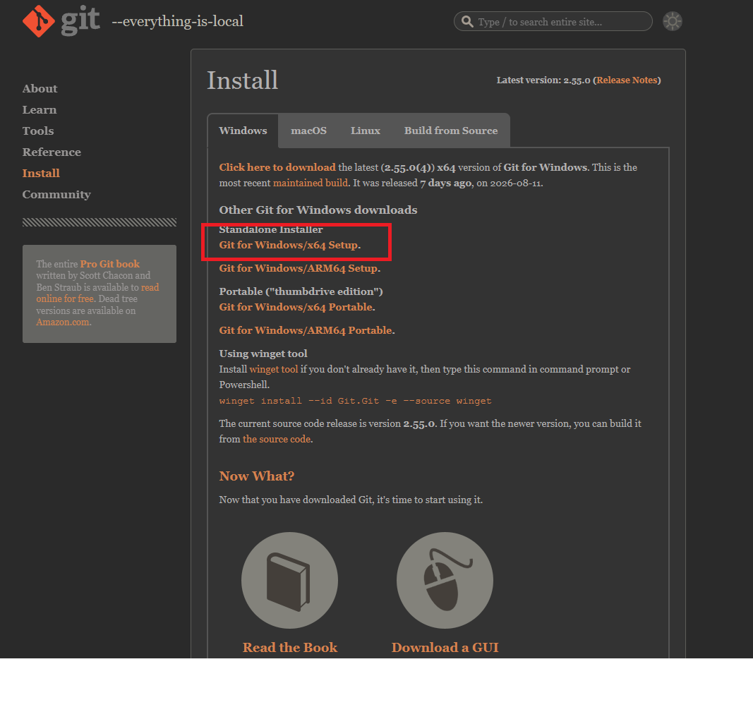The image size is (753, 712).
Task: Download Git for Windows/ARM64 Portable
Action: click(x=306, y=330)
